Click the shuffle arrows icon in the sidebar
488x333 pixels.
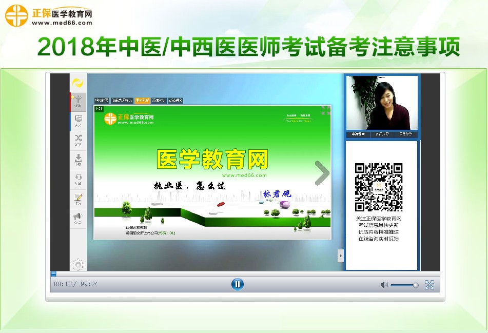pos(78,140)
